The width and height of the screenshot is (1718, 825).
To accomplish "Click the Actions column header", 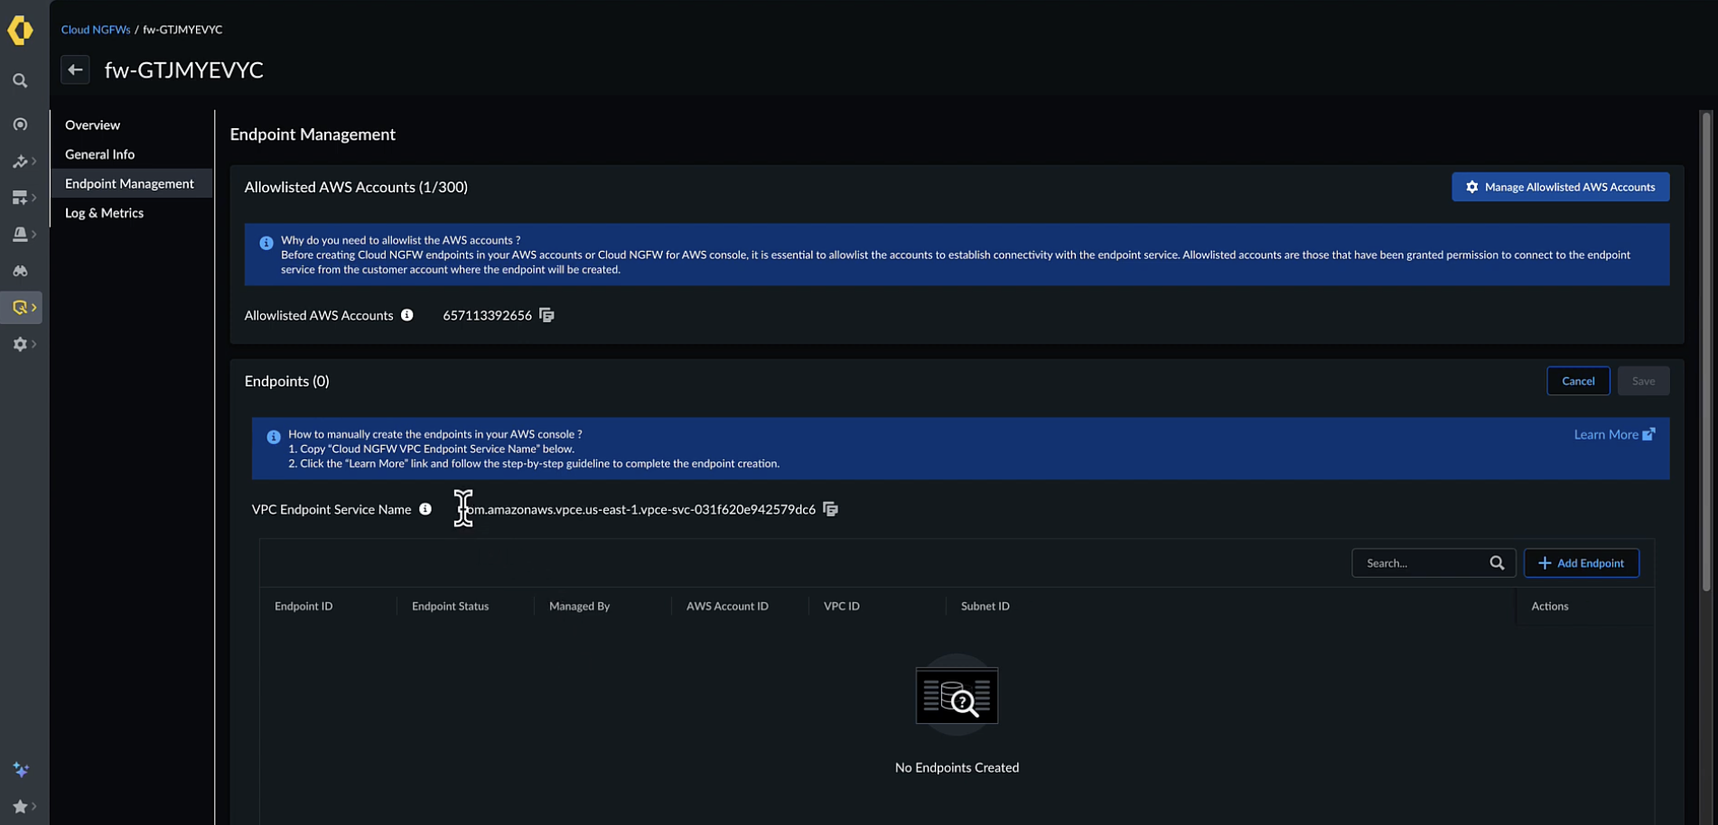I will (1549, 607).
